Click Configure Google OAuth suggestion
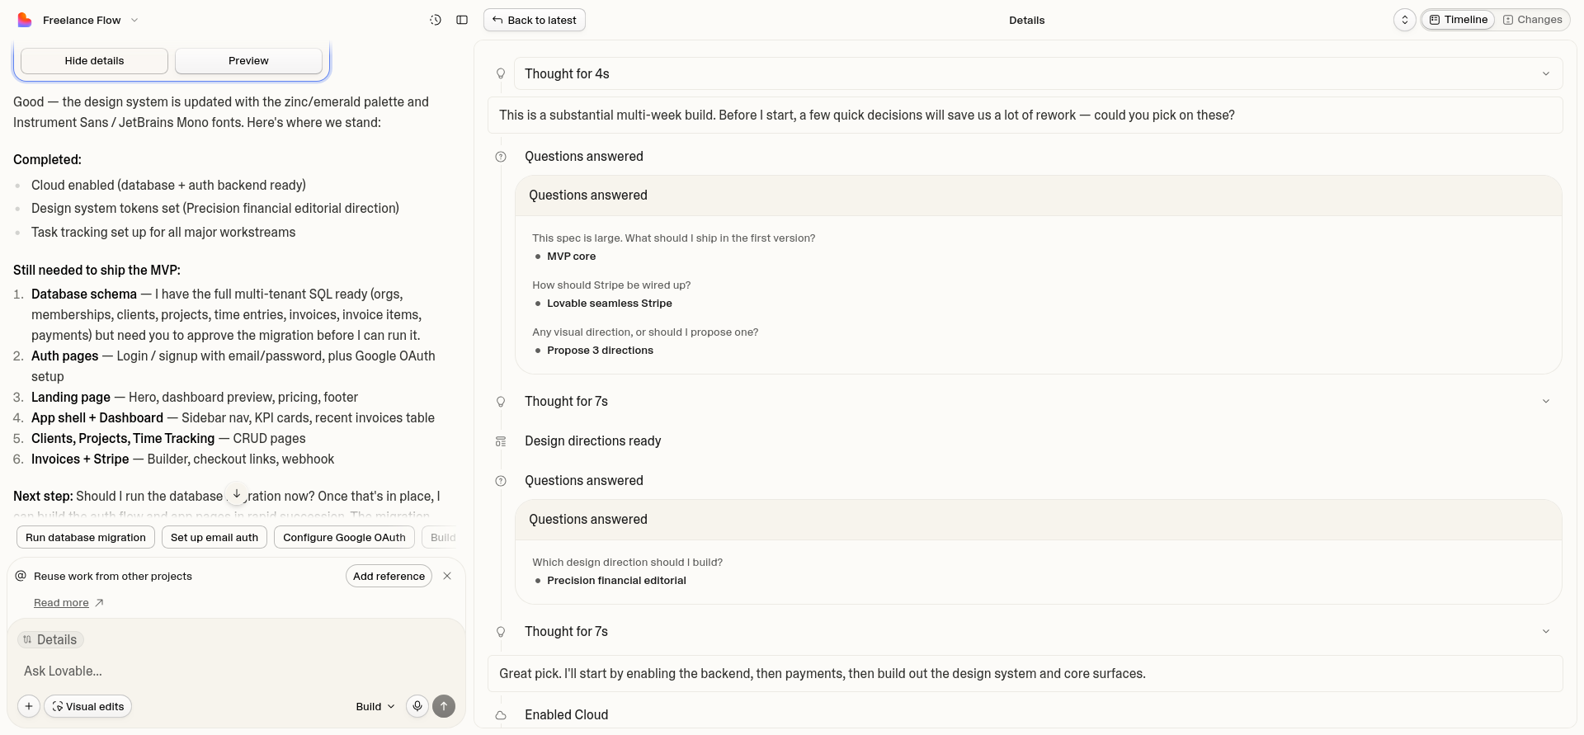The height and width of the screenshot is (735, 1584). coord(344,538)
